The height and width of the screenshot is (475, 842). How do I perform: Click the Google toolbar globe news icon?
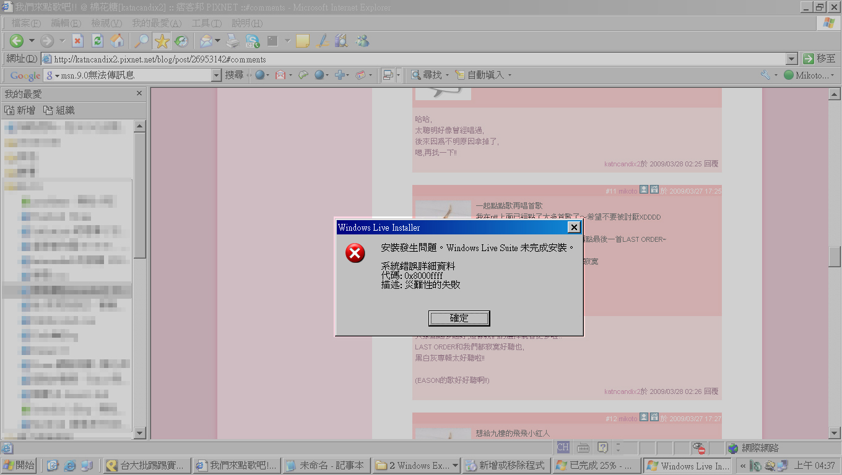pyautogui.click(x=259, y=75)
